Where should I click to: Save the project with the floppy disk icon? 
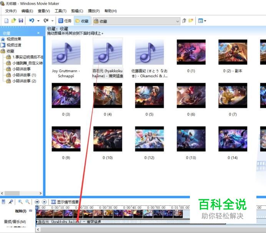click(21, 21)
